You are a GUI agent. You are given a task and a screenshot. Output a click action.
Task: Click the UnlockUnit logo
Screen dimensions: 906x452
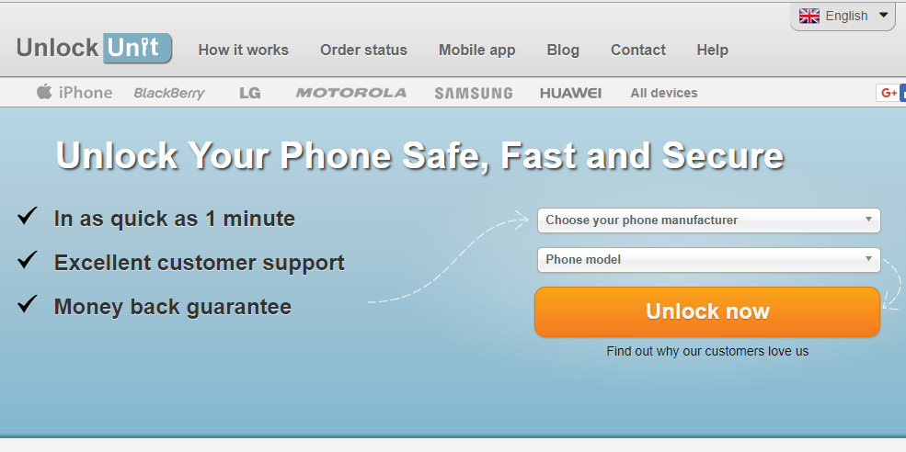(x=94, y=49)
